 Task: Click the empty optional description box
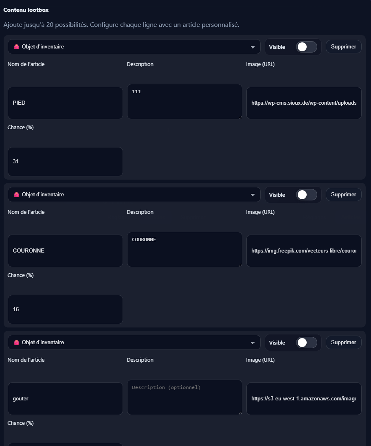click(184, 398)
